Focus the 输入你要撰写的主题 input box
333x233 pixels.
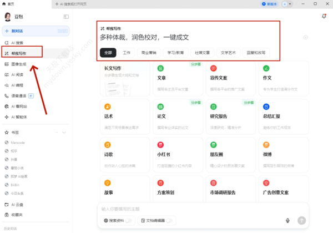pyautogui.click(x=203, y=209)
